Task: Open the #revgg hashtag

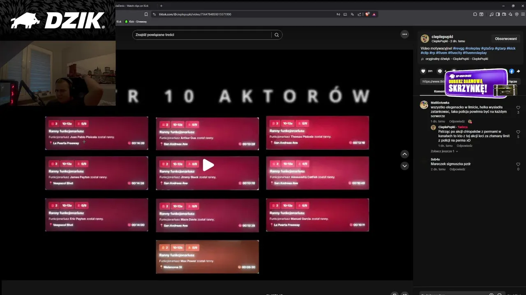Action: (458, 48)
